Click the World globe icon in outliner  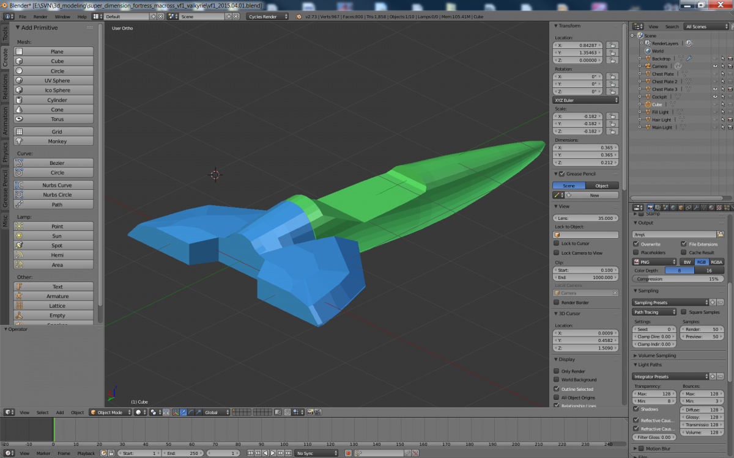(x=648, y=51)
